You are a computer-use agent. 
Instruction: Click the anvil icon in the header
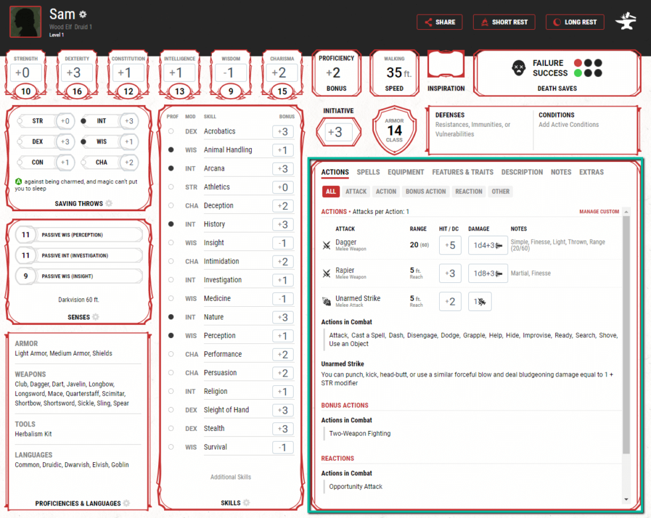coord(625,21)
